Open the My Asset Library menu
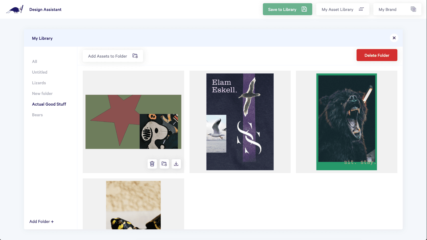 click(338, 9)
